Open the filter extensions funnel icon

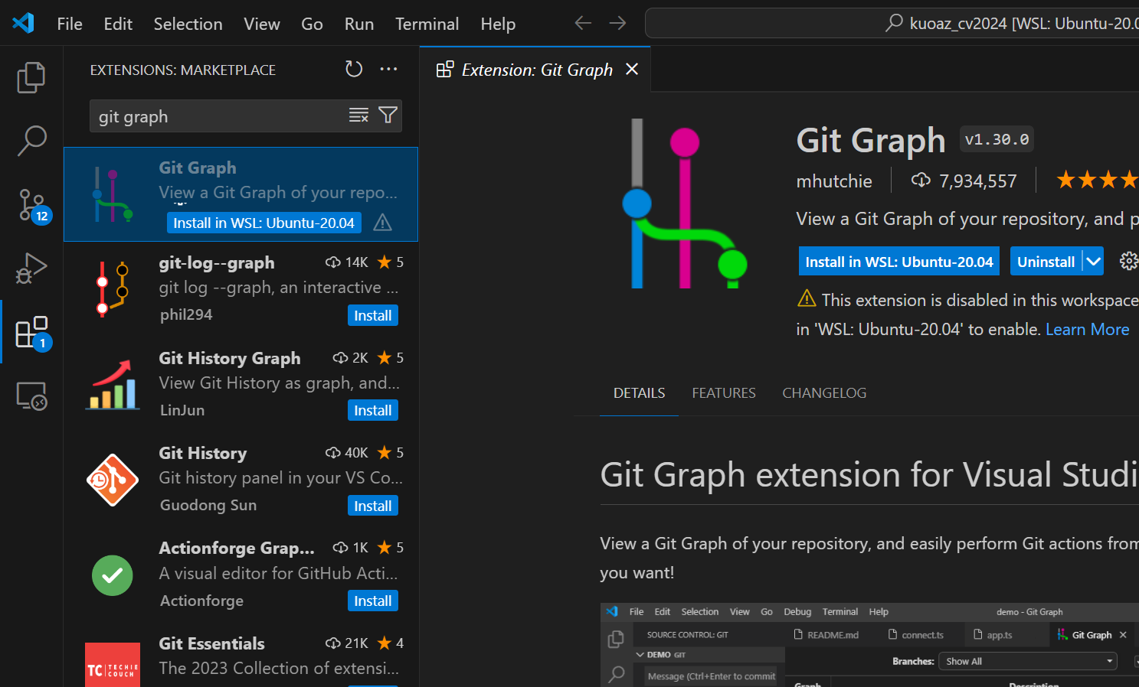[388, 116]
